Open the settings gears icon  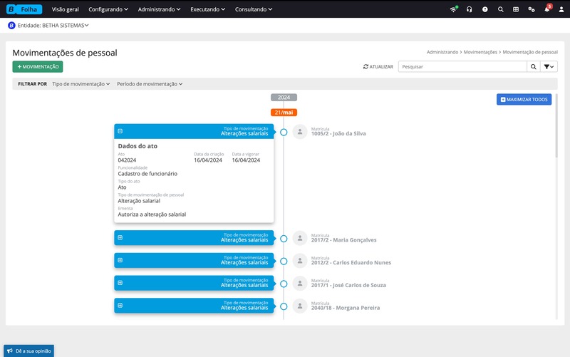[531, 9]
